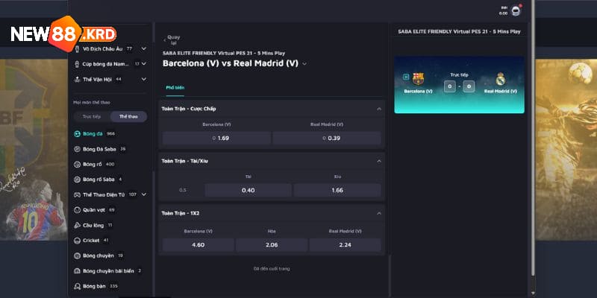Expand the Vô Địch Châu Âu list
597x298 pixels.
click(143, 48)
